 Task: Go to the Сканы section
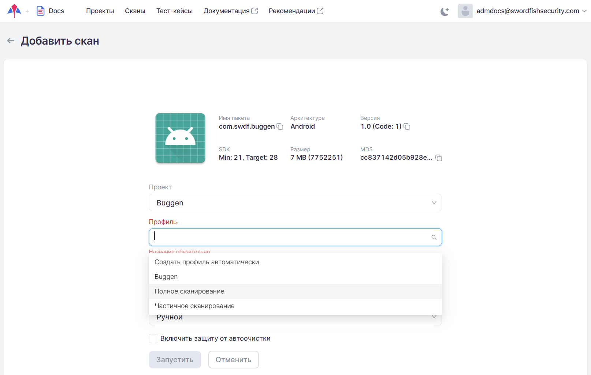135,11
